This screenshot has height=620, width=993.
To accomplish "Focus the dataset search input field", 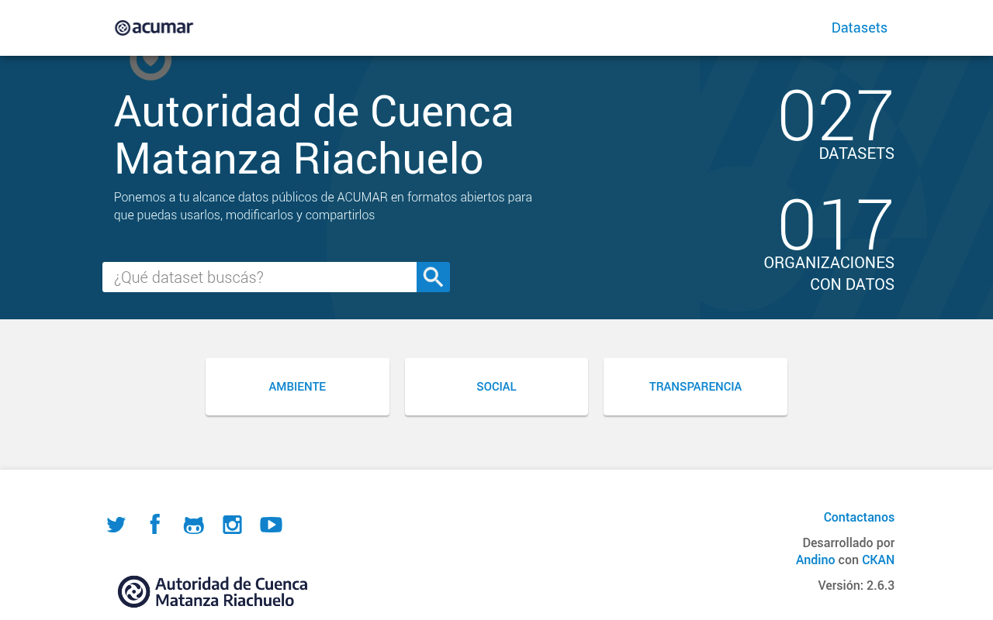I will [259, 277].
